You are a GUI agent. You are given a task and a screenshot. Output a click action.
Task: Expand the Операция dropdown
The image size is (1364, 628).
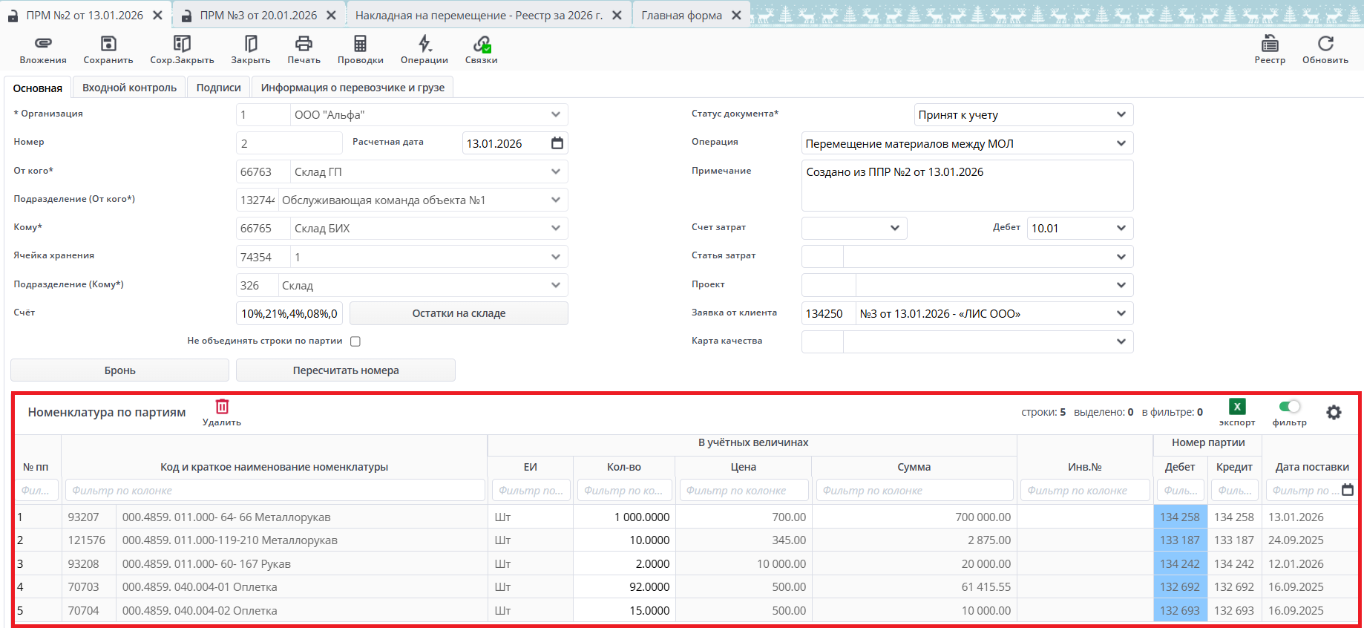coord(1121,143)
